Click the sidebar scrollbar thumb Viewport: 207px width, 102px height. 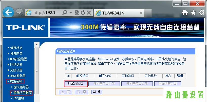click(x=37, y=71)
